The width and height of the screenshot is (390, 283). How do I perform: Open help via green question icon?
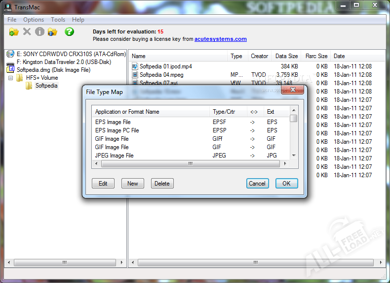click(x=70, y=32)
